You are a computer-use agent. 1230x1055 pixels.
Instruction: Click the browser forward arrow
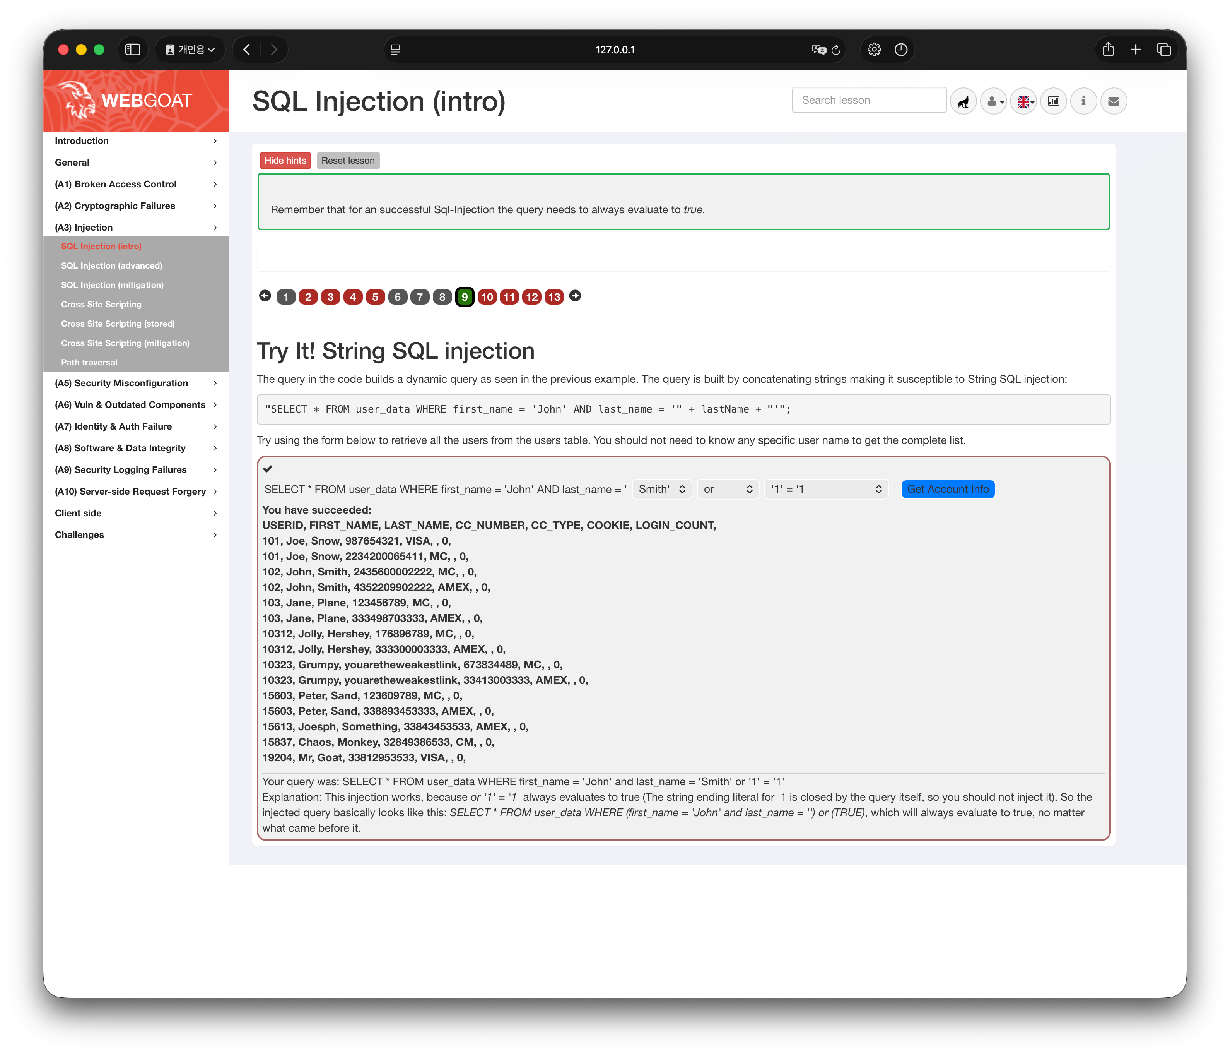(x=274, y=49)
